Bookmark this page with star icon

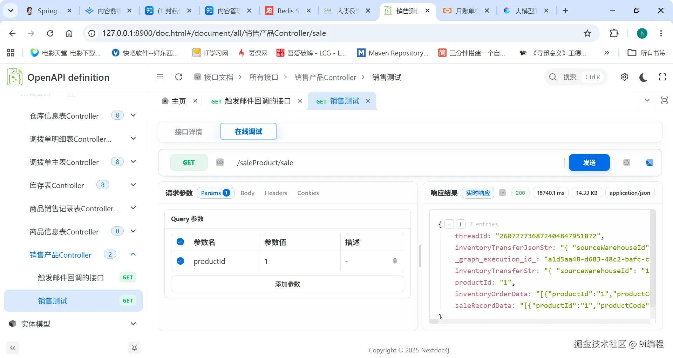point(587,33)
